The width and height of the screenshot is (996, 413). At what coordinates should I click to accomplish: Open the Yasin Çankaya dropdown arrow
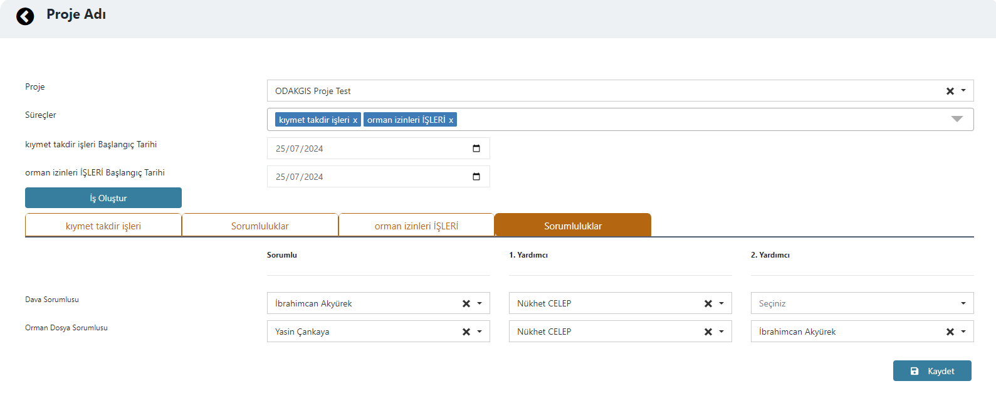[x=480, y=332]
